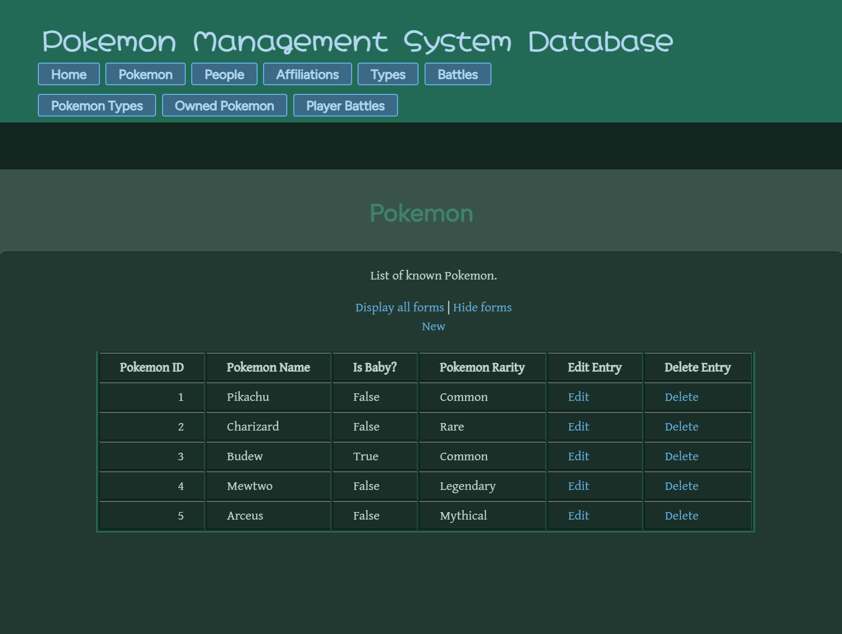Edit the Mewtwo entry
Image resolution: width=842 pixels, height=634 pixels.
578,486
